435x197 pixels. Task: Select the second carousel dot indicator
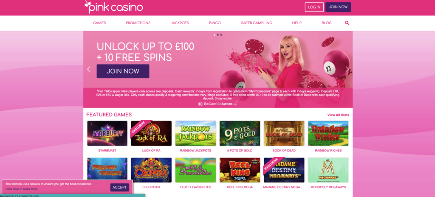218,35
